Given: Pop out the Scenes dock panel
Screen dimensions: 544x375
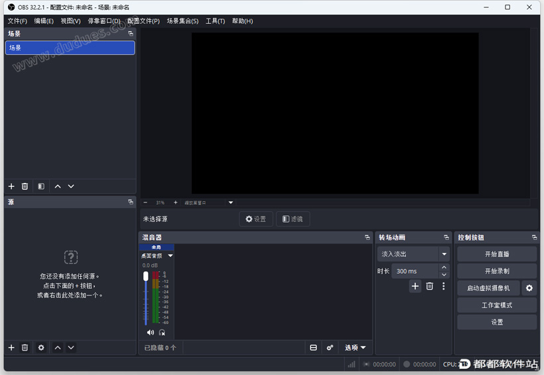Looking at the screenshot, I should tap(131, 34).
